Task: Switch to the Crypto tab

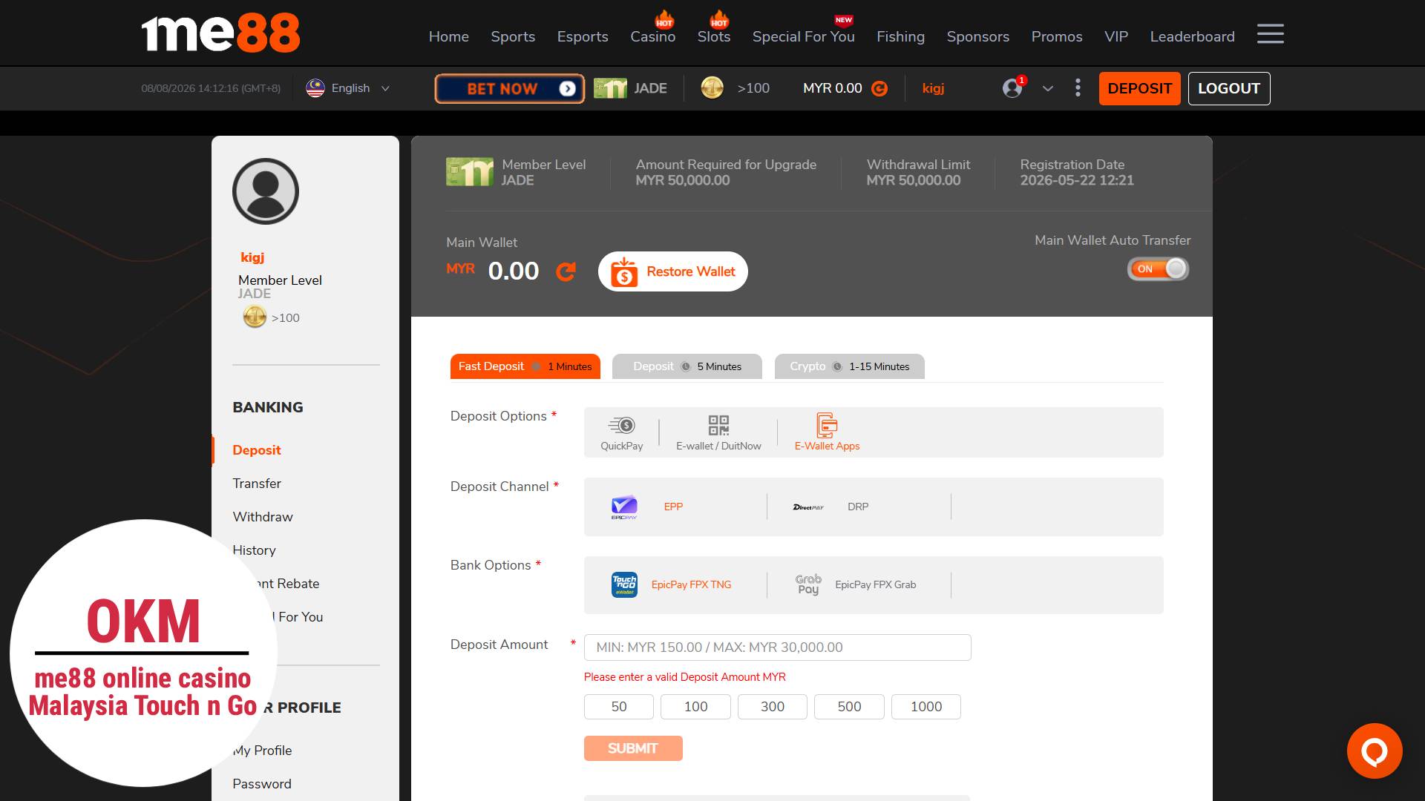Action: tap(849, 366)
